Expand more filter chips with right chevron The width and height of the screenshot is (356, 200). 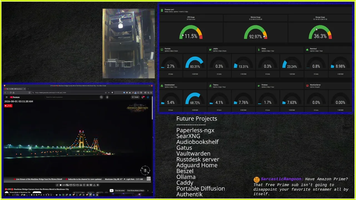148,191
